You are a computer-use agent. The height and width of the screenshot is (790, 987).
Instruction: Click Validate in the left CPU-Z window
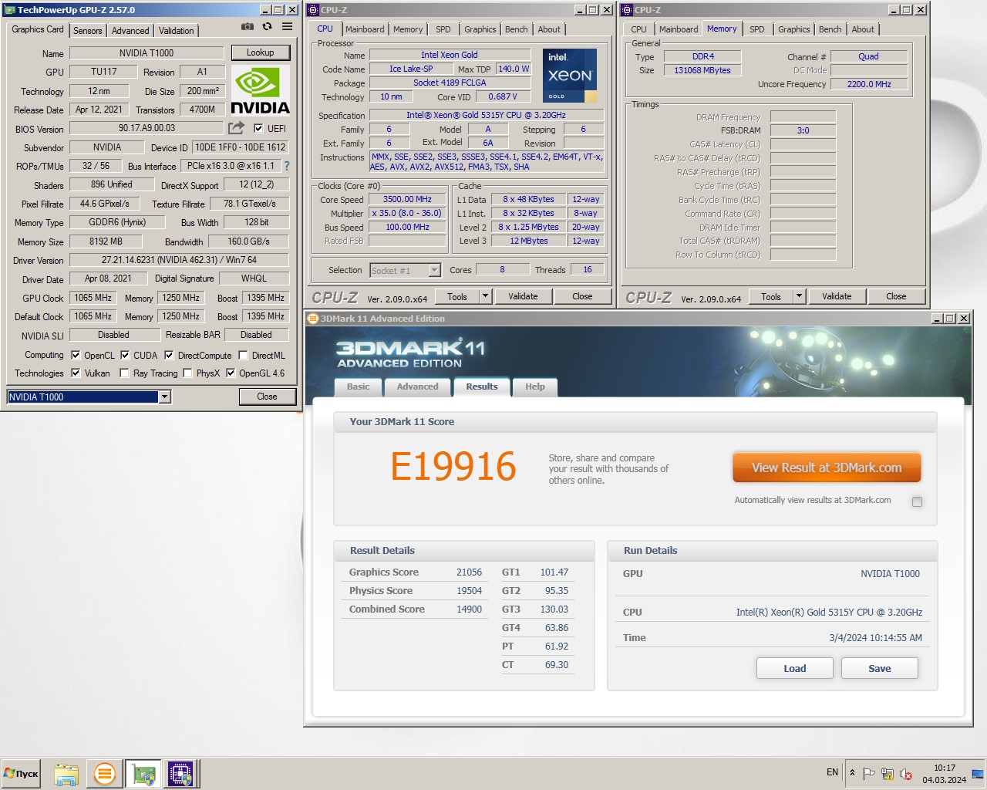(x=523, y=296)
